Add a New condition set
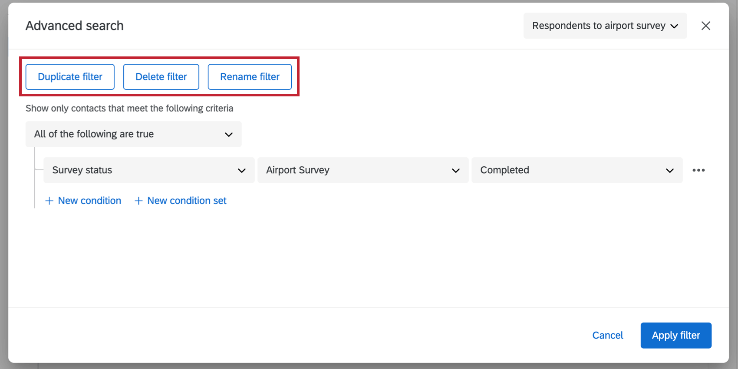Screen dimensions: 738x369 click(187, 201)
